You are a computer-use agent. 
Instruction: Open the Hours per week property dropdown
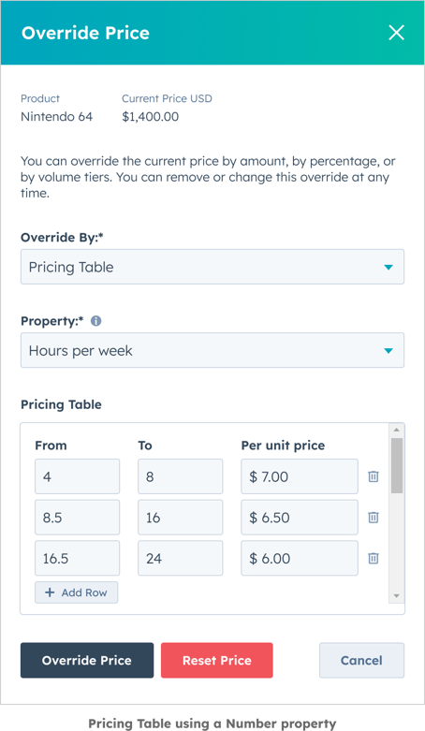tap(212, 350)
